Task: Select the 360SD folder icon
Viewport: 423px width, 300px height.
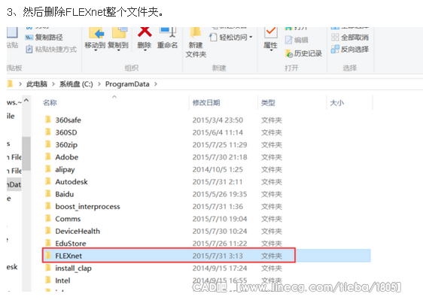Action: [48, 132]
